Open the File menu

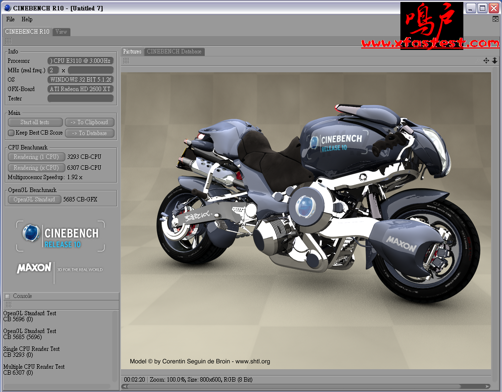(10, 19)
